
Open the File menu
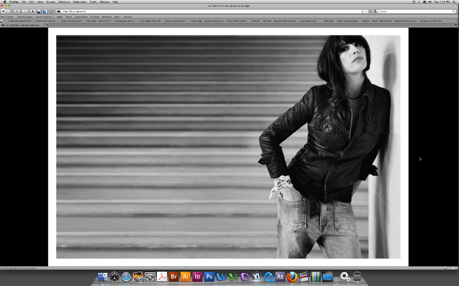(x=24, y=2)
